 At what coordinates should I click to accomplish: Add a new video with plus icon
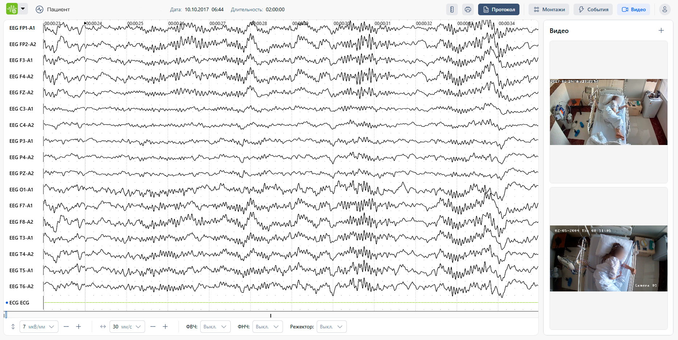pyautogui.click(x=661, y=31)
